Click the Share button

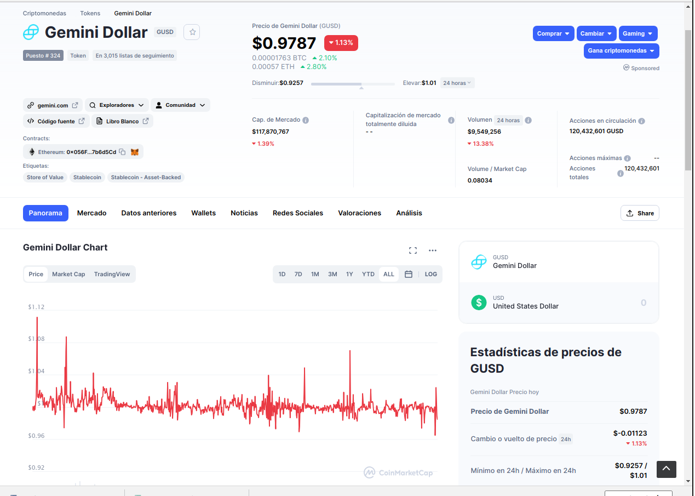tap(640, 213)
